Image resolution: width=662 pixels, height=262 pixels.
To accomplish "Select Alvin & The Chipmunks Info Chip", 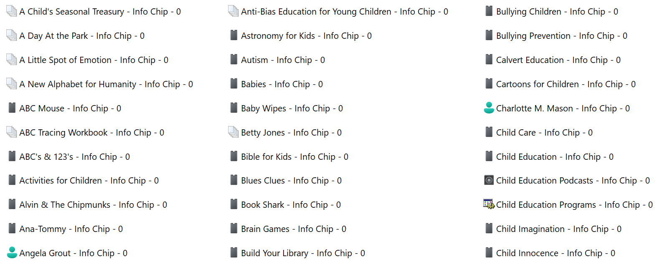I will point(93,205).
